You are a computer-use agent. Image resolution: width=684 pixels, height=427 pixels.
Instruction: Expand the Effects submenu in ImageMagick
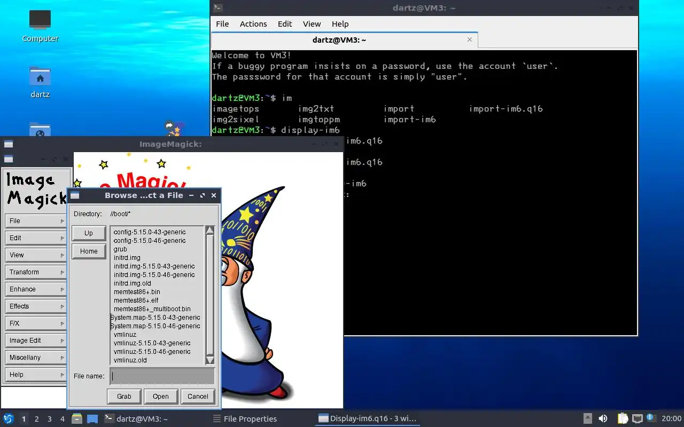coord(35,306)
